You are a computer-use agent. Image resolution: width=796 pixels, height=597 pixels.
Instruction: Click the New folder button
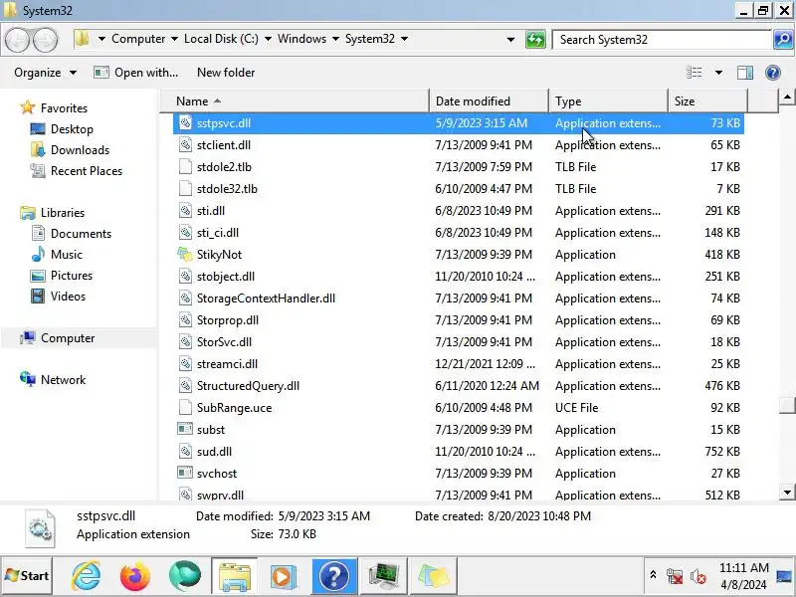[226, 73]
